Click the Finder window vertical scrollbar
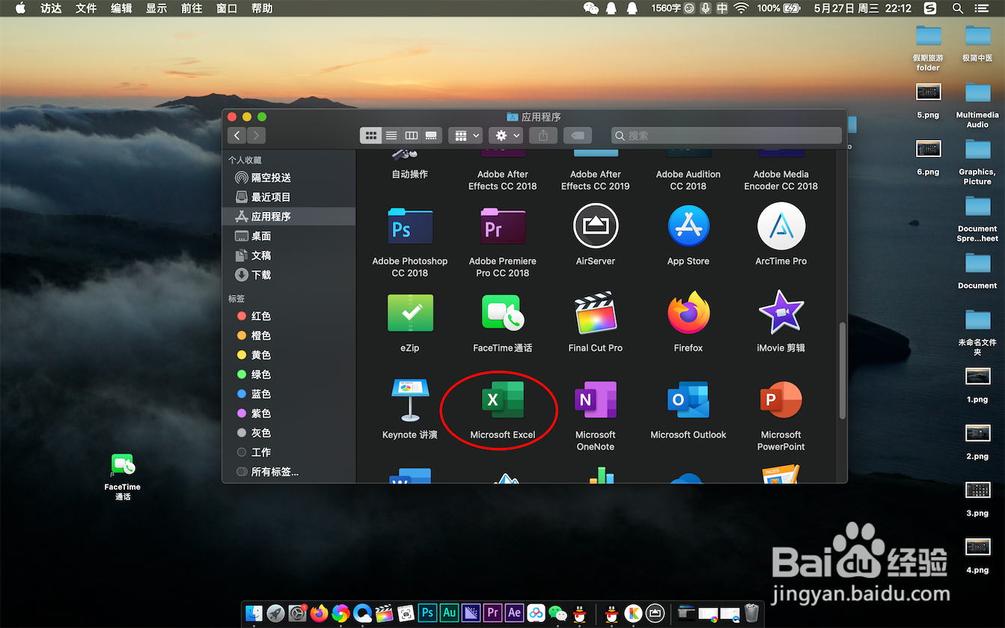1005x628 pixels. tap(843, 370)
